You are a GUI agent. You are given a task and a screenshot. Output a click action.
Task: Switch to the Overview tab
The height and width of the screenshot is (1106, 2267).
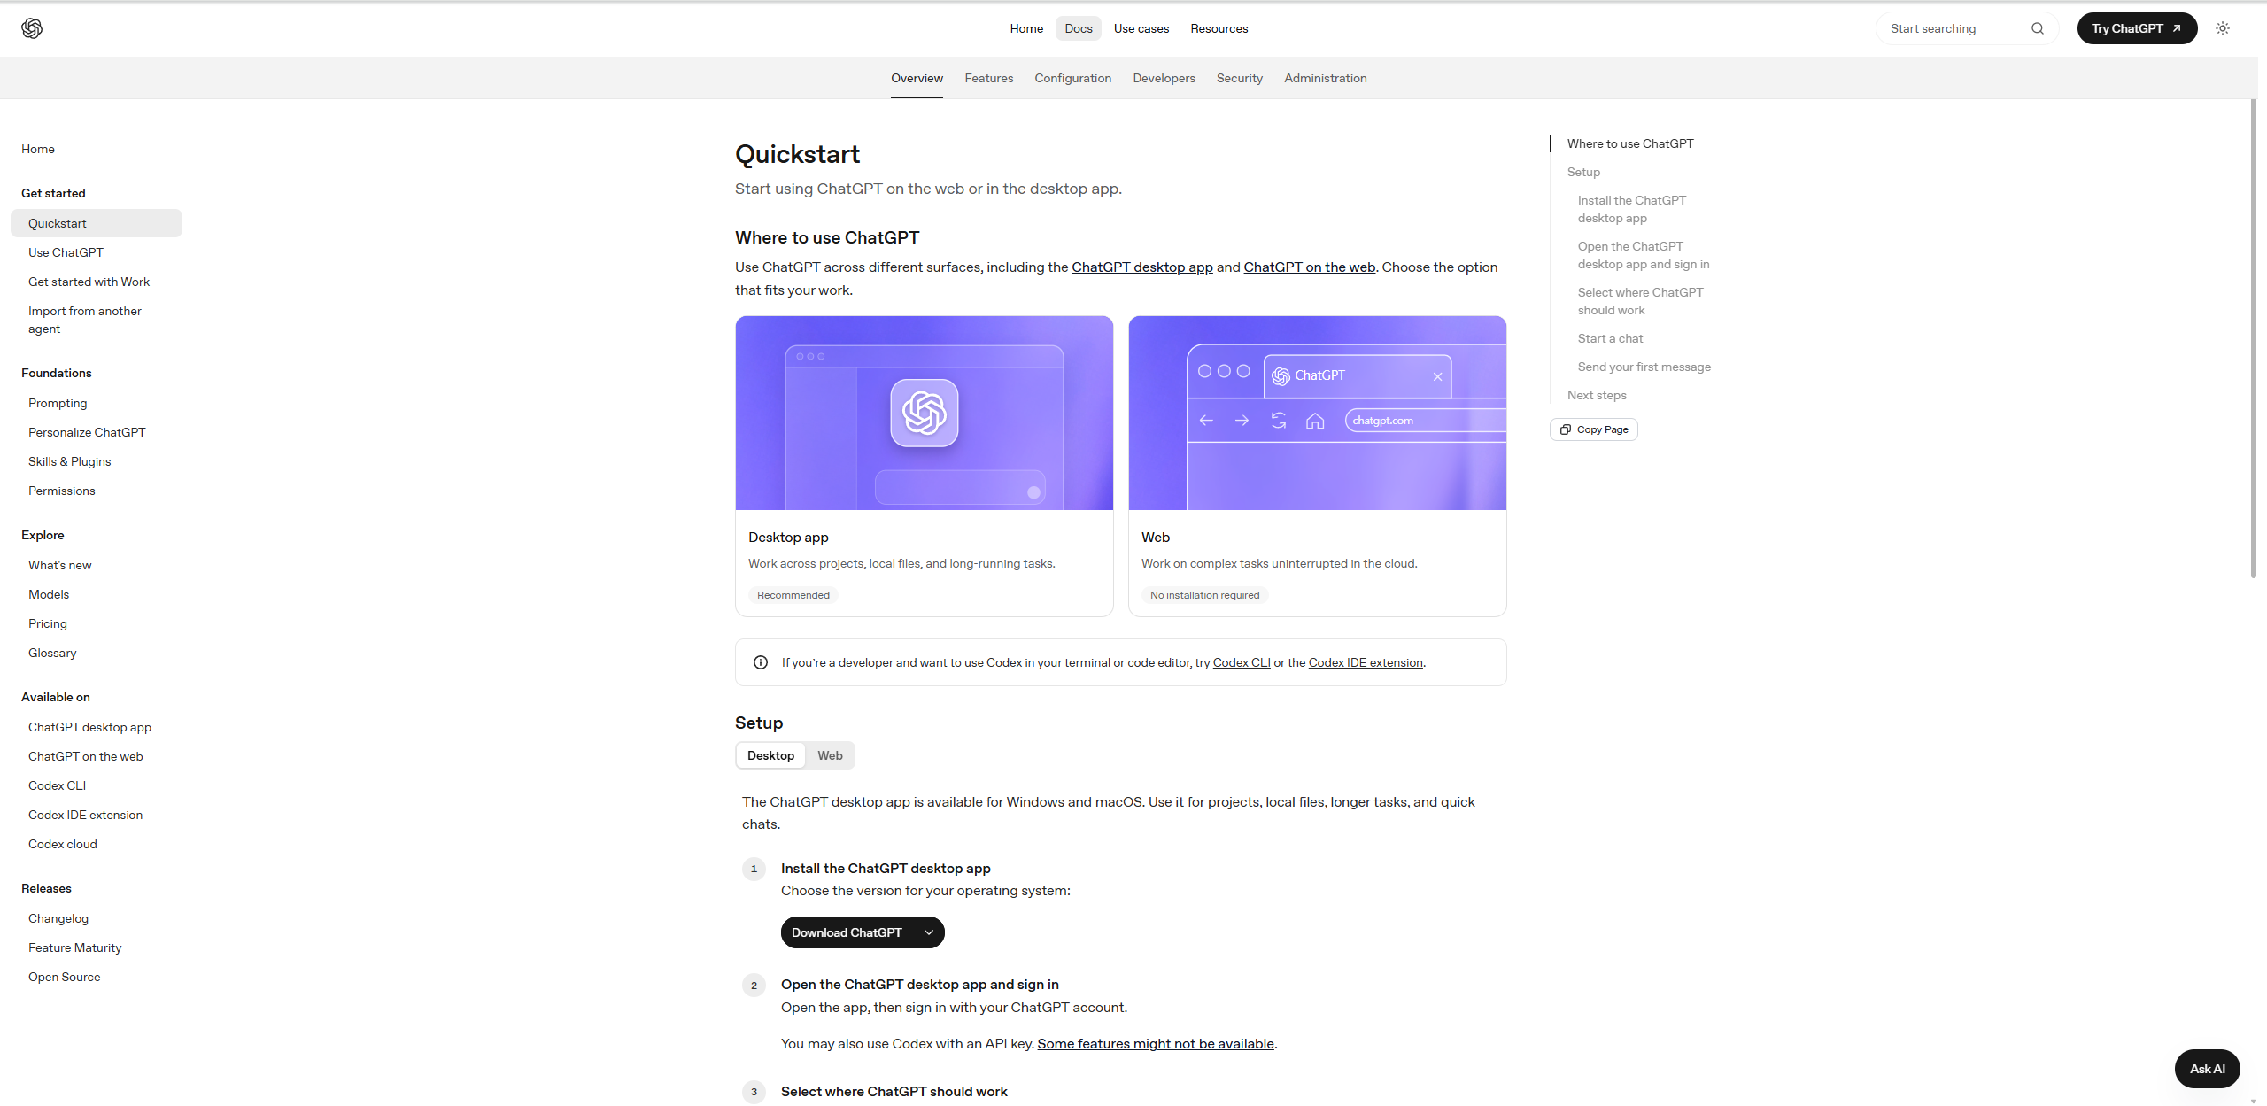tap(917, 78)
